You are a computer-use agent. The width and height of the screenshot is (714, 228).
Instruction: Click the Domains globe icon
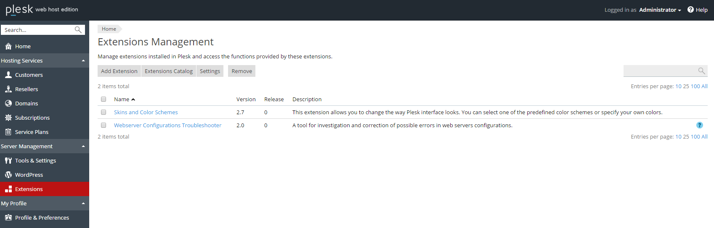pyautogui.click(x=8, y=103)
